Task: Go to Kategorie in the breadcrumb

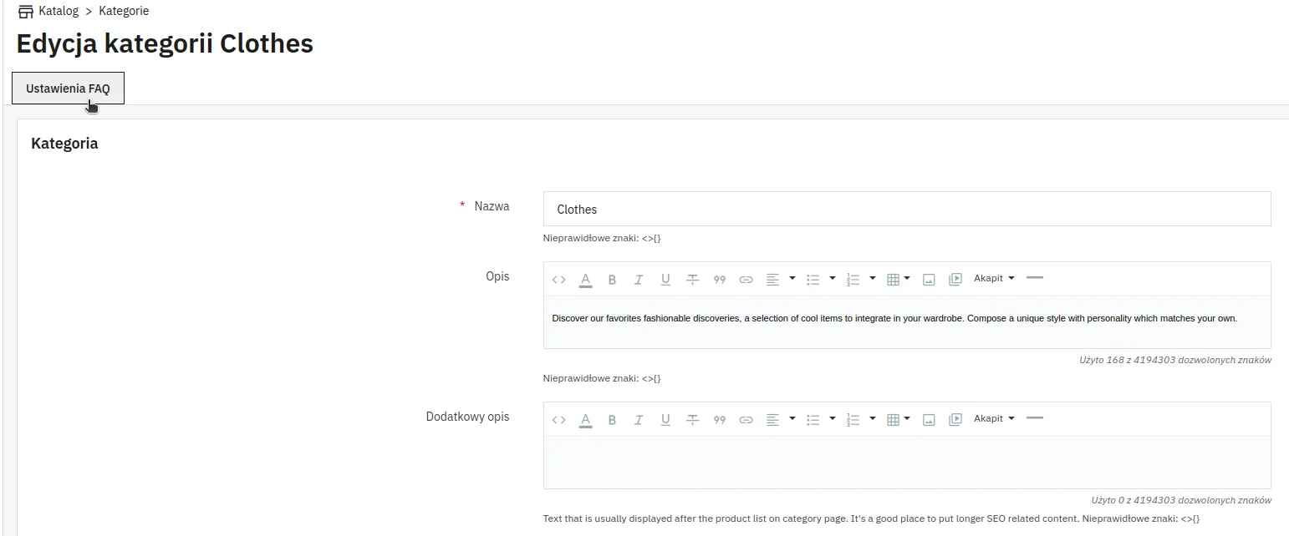Action: point(124,11)
